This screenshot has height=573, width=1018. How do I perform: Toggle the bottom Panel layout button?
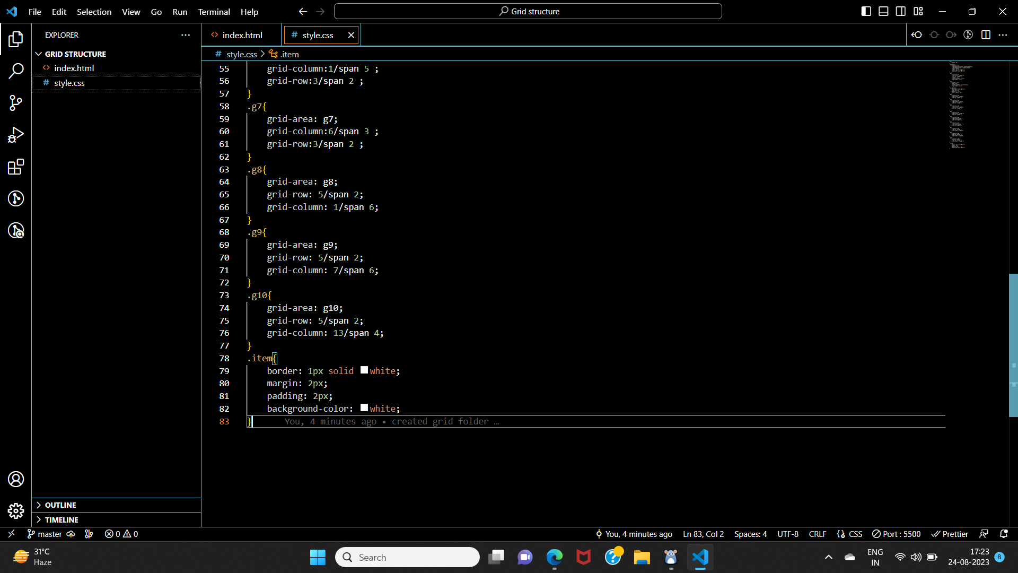pyautogui.click(x=883, y=11)
